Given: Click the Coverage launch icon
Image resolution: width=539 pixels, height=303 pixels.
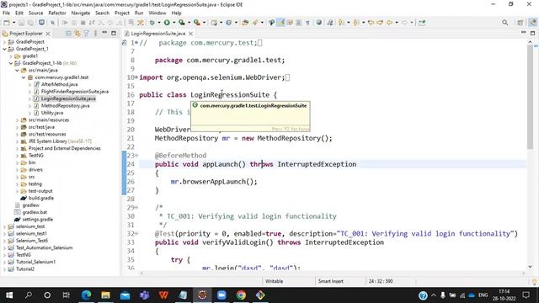Looking at the screenshot, I should 182,23.
